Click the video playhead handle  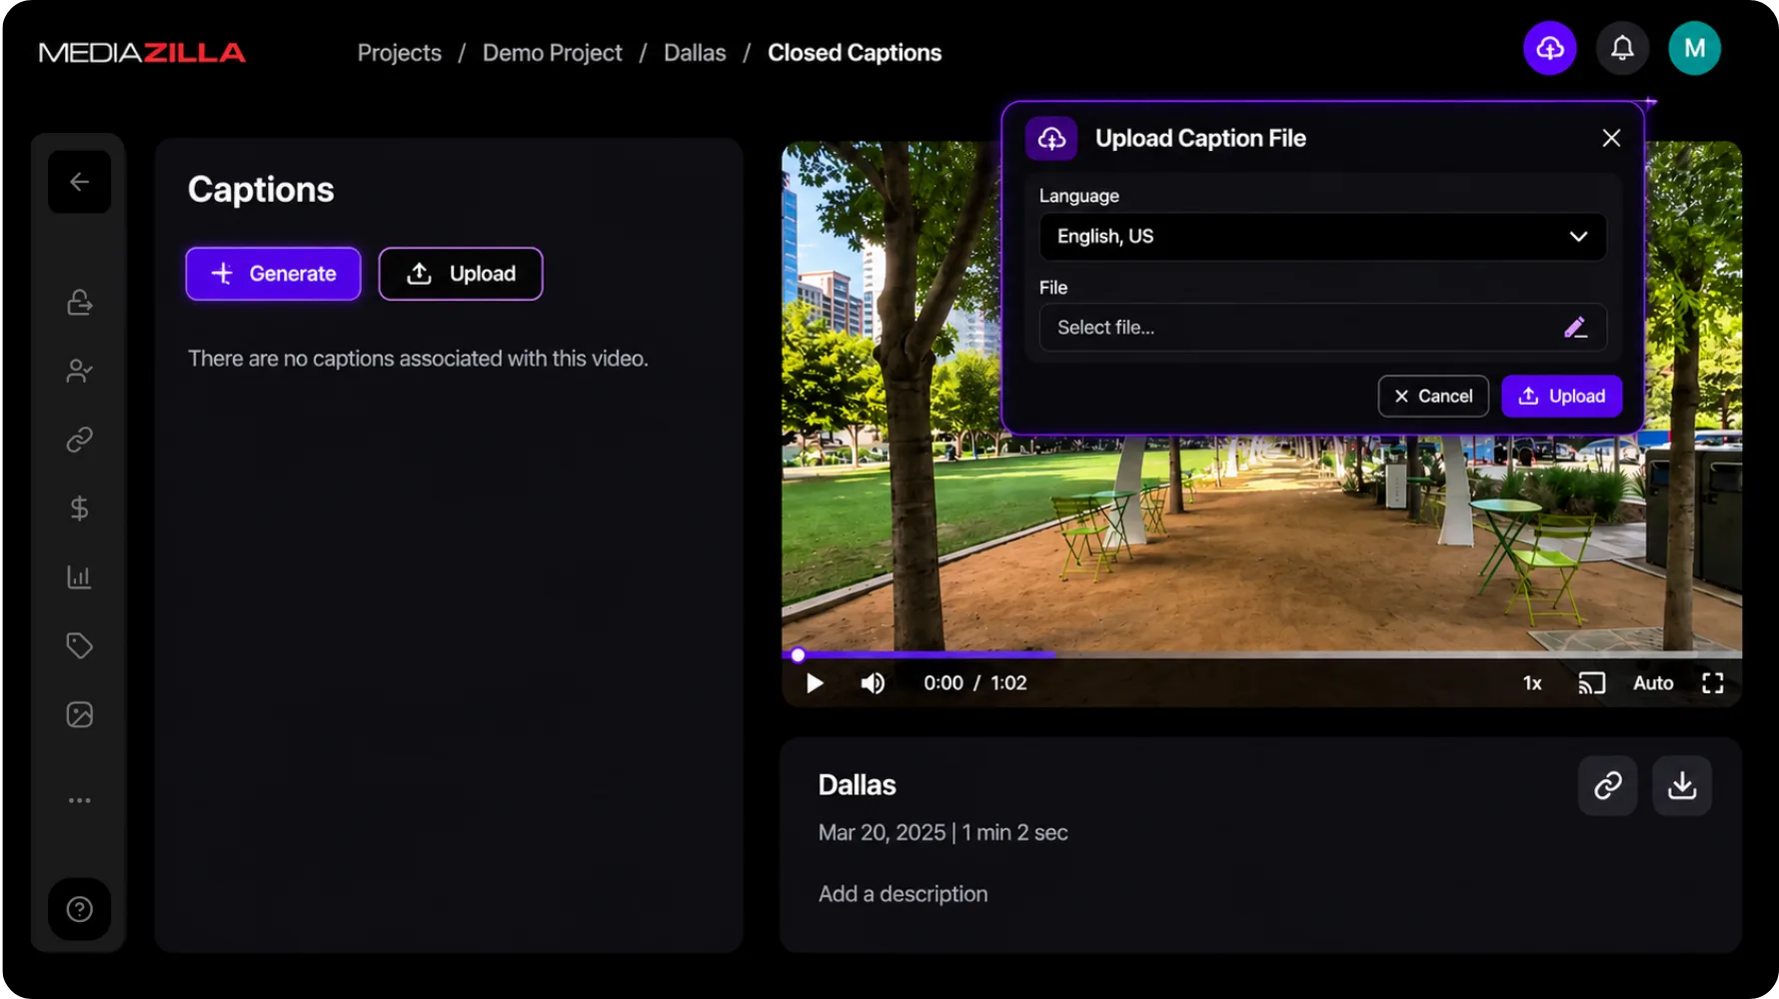798,655
